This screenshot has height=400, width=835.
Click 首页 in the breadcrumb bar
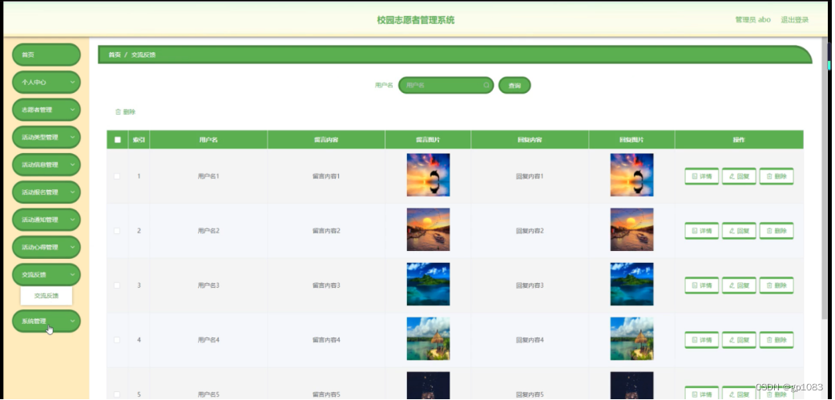coord(115,55)
